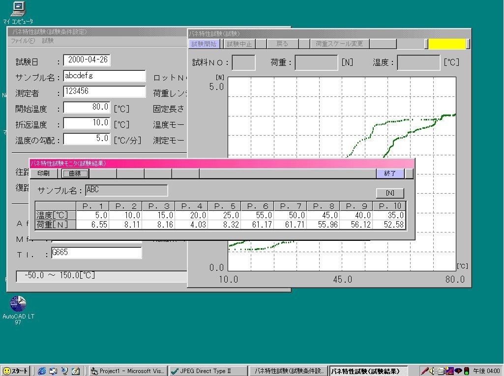Launch Internet Explorer from quick launch
The height and width of the screenshot is (376, 504).
42,371
